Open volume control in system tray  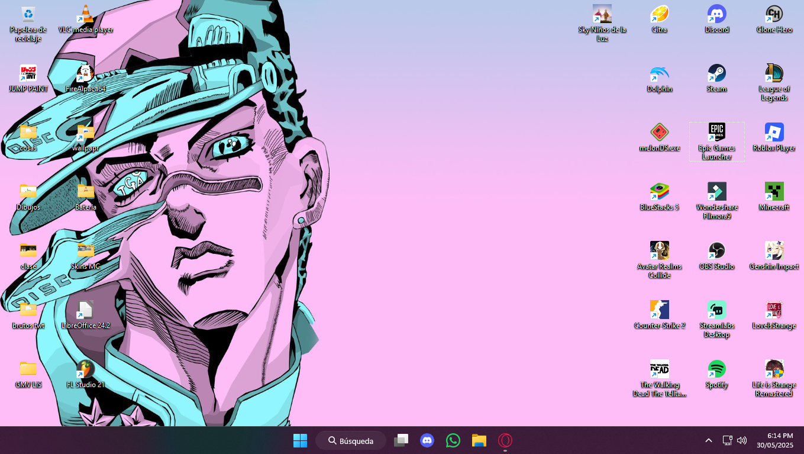coord(742,440)
